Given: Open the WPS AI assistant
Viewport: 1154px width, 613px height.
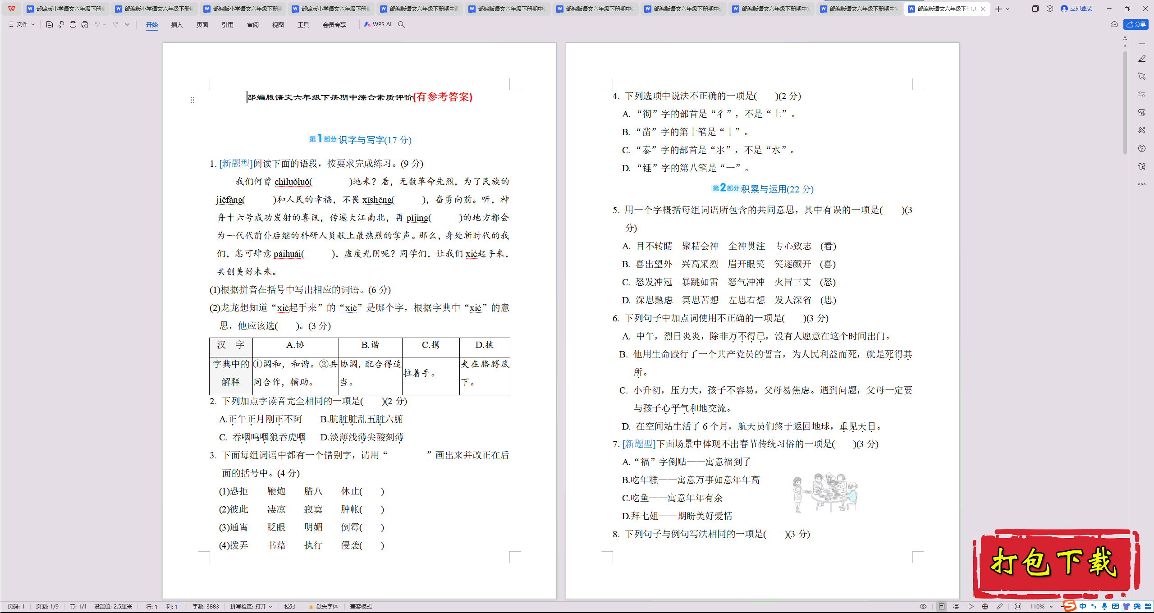Looking at the screenshot, I should point(378,24).
